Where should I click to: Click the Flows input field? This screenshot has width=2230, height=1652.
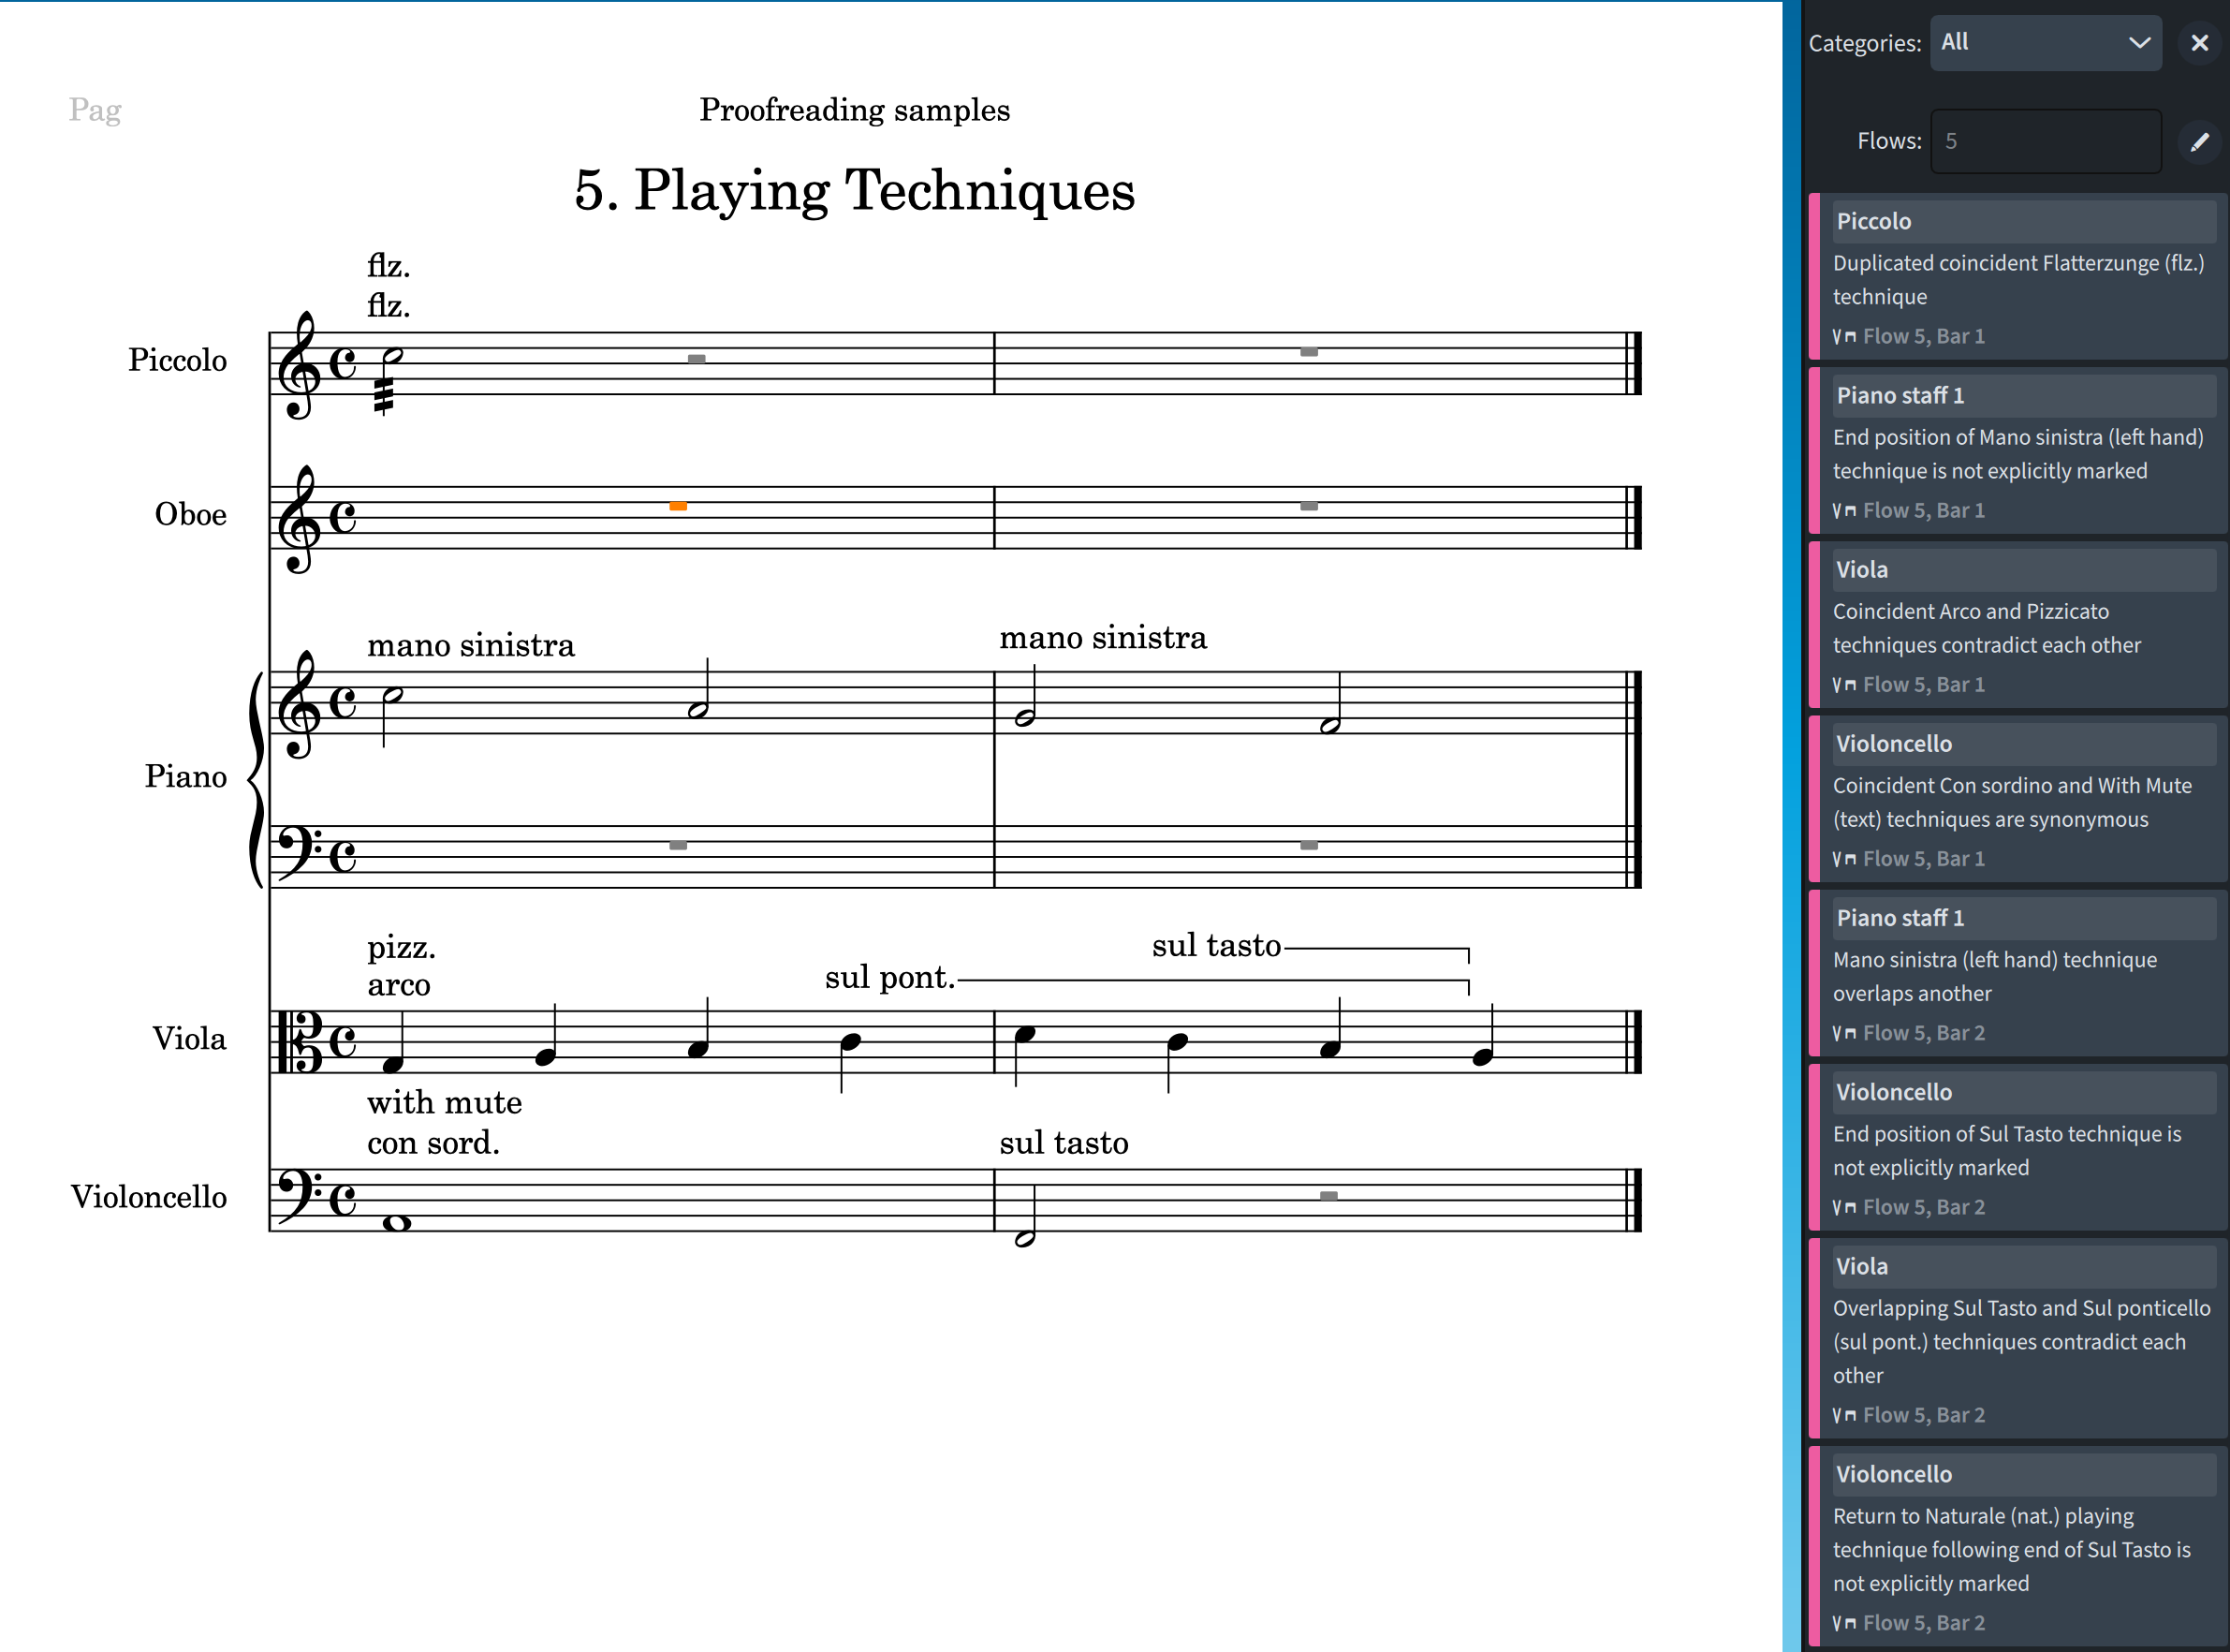[2044, 142]
